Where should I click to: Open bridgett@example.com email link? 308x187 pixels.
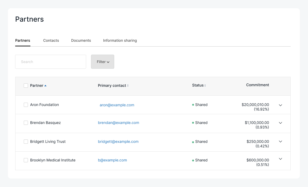tap(118, 142)
